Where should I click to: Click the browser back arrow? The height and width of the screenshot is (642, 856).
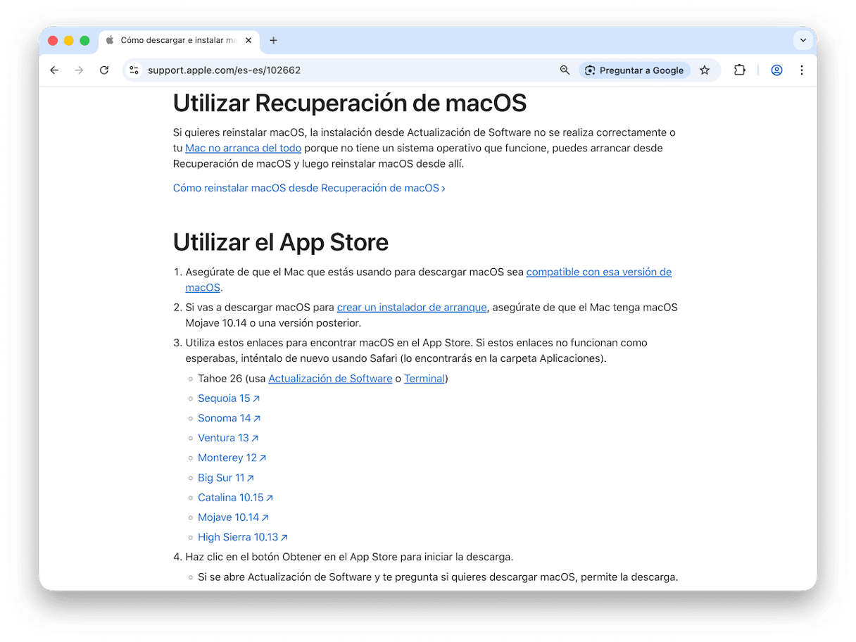pos(54,70)
